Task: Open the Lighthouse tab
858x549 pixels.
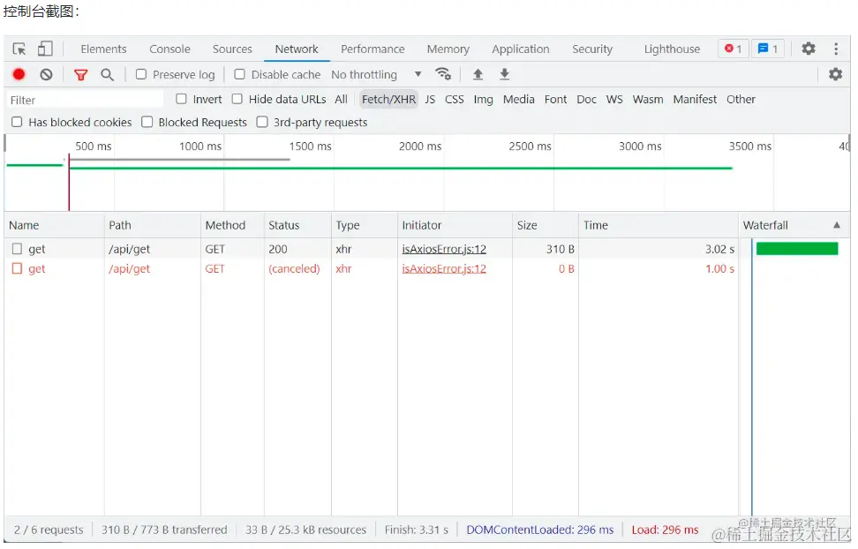Action: 672,49
